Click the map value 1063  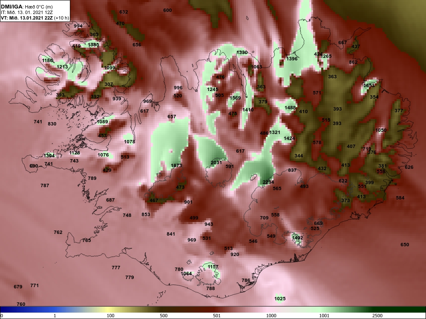[256, 67]
